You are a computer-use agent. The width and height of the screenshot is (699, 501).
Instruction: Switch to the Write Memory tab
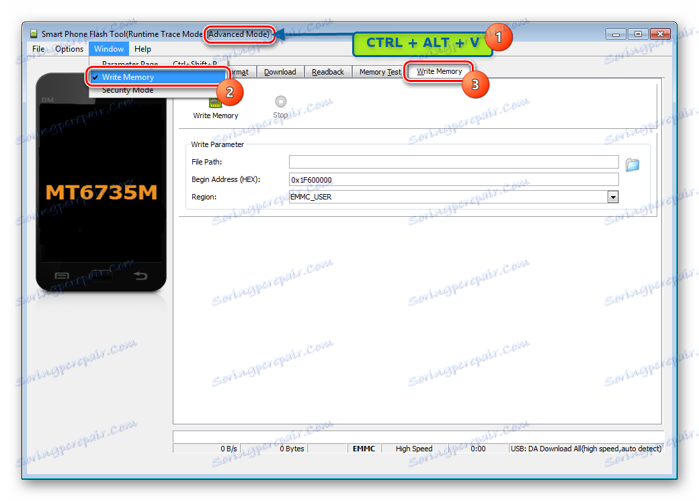coord(439,71)
